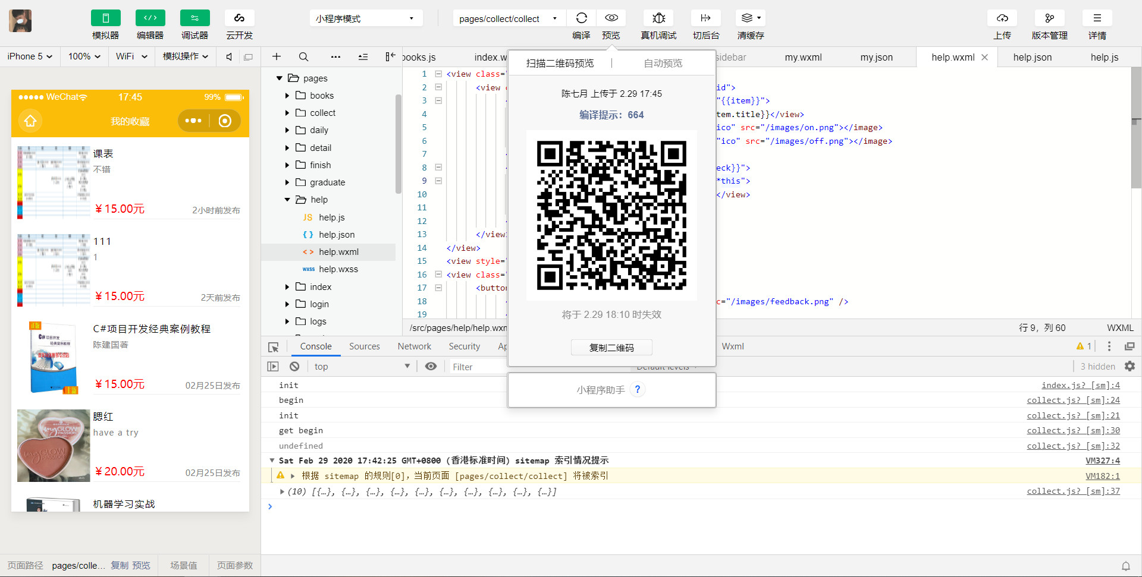The width and height of the screenshot is (1142, 577).
Task: Click the notification bell icon
Action: pyautogui.click(x=1126, y=566)
